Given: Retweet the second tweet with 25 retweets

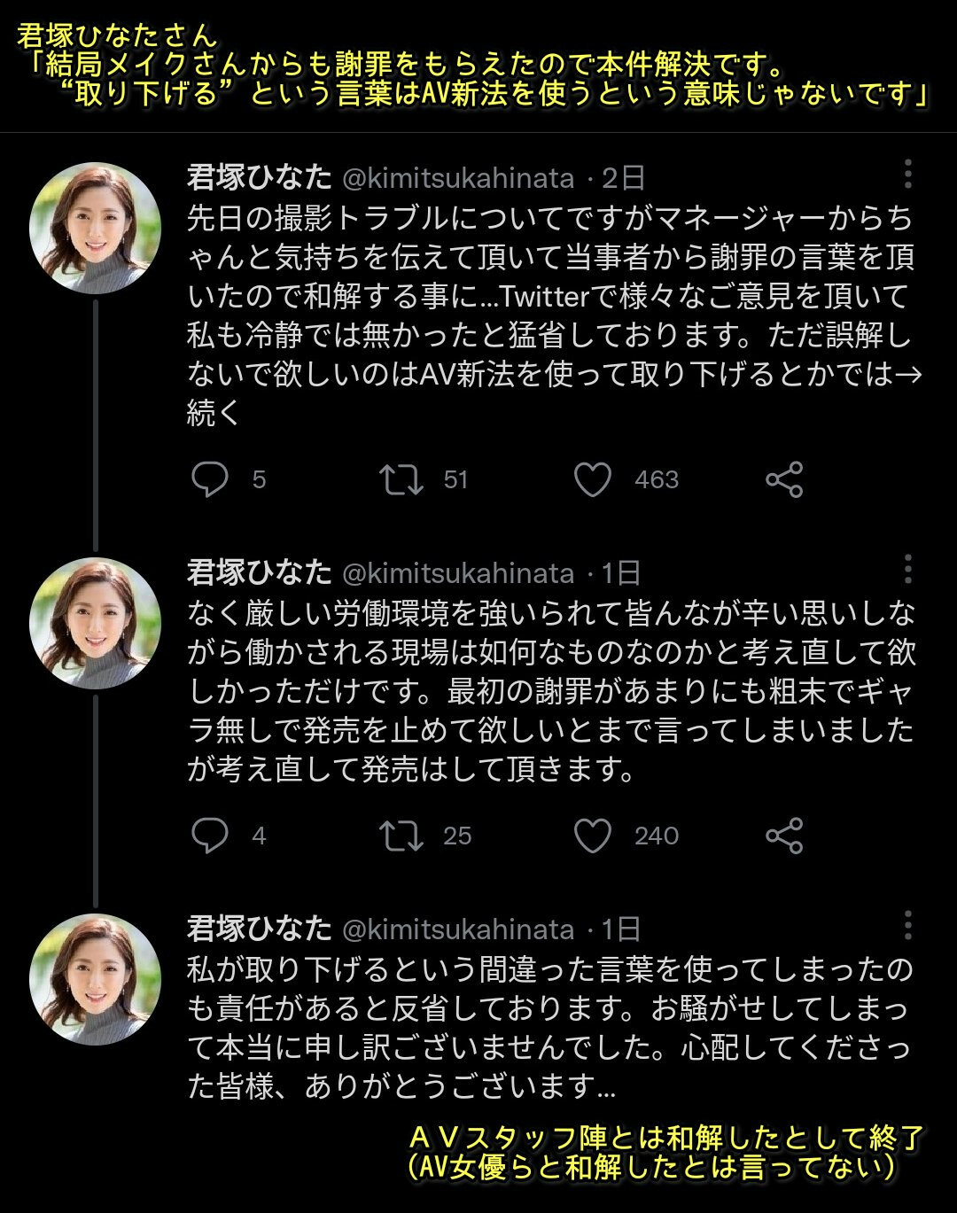Looking at the screenshot, I should [x=401, y=836].
